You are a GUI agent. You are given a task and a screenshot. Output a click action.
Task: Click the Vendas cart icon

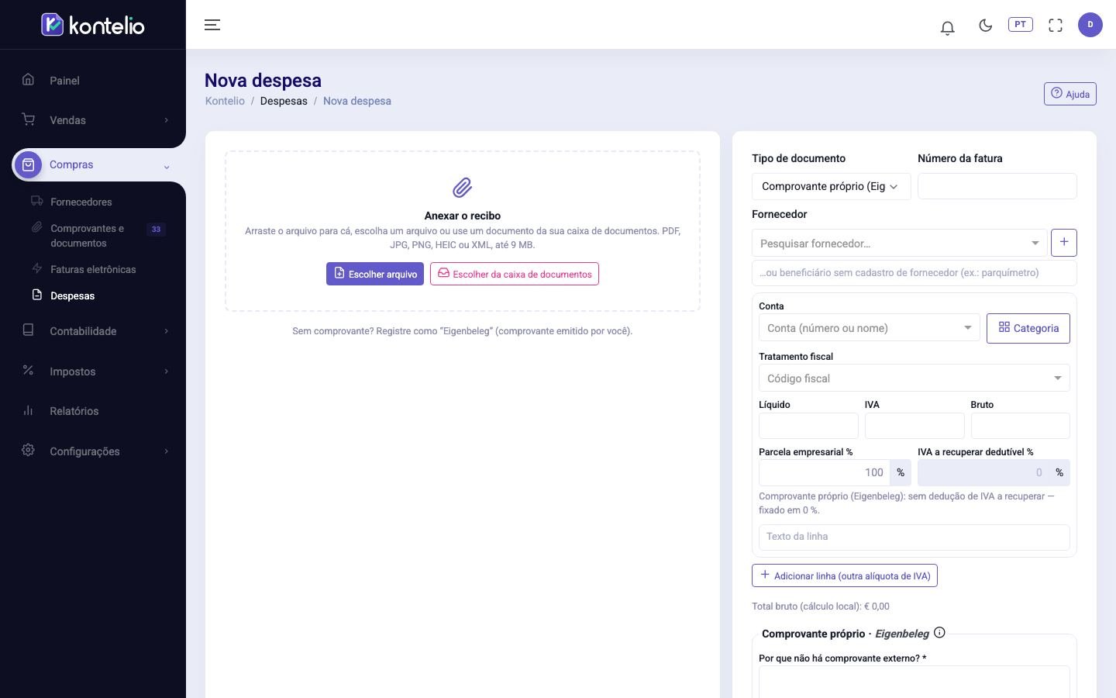tap(29, 119)
